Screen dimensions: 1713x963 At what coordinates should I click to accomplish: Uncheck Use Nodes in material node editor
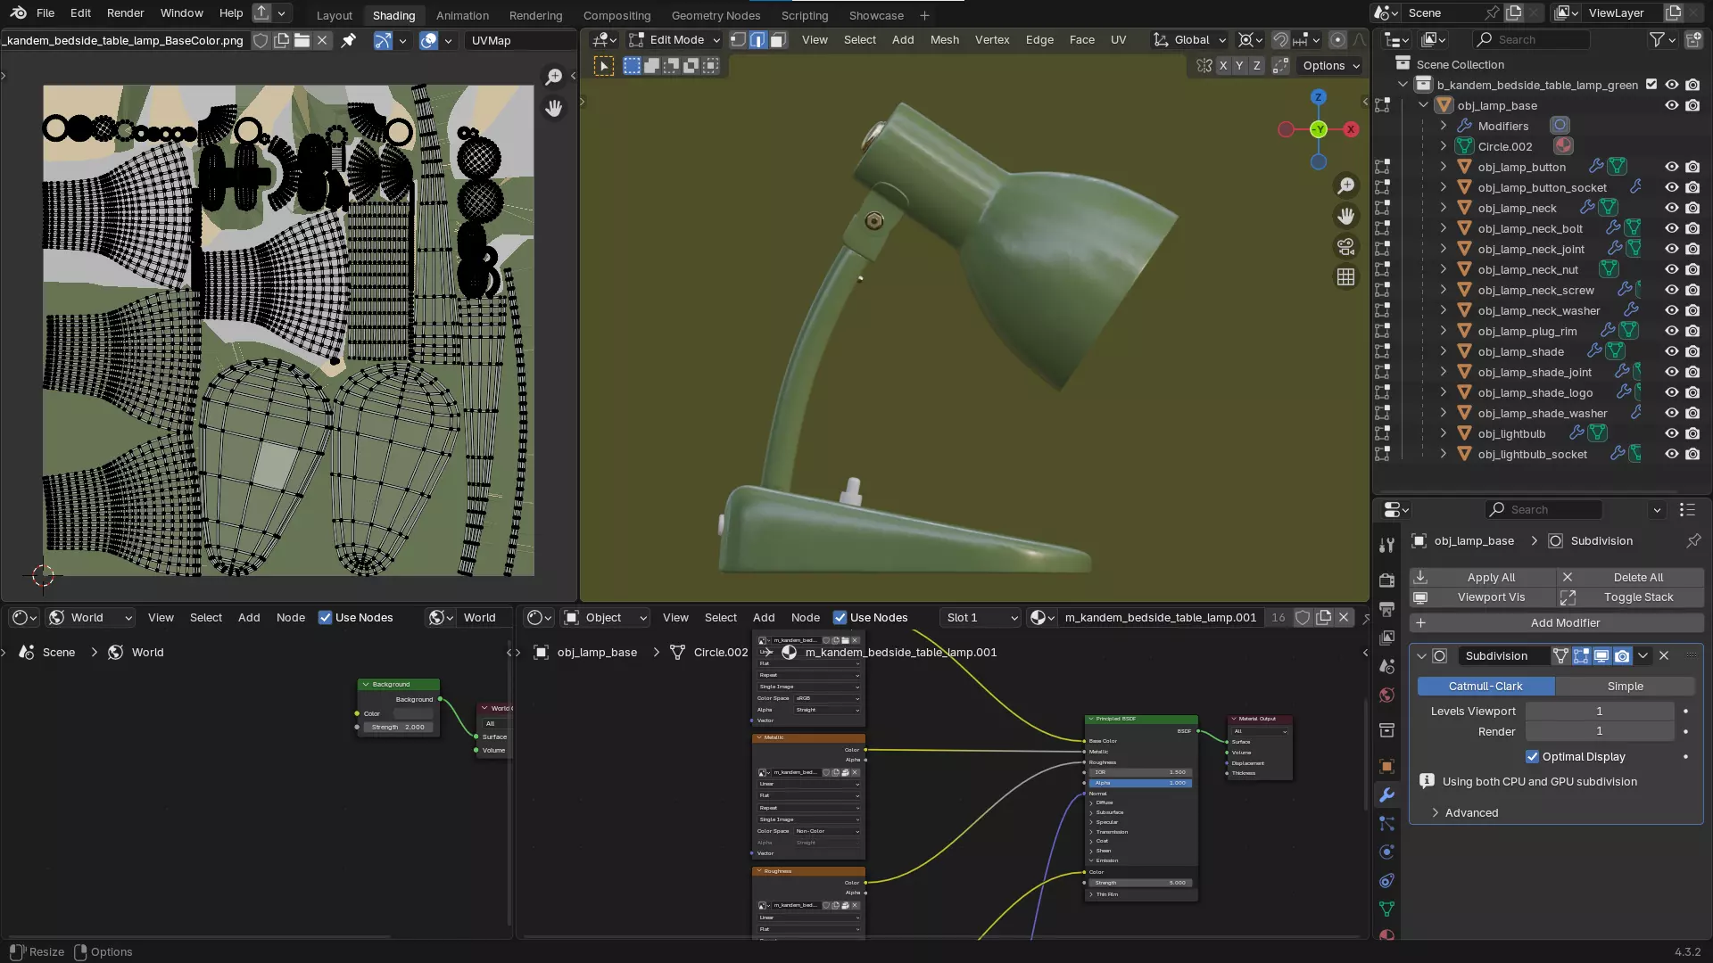pyautogui.click(x=840, y=618)
